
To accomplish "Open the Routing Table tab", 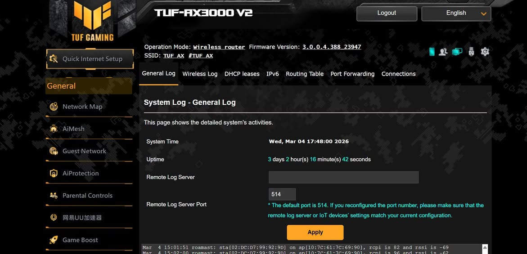I will 305,74.
